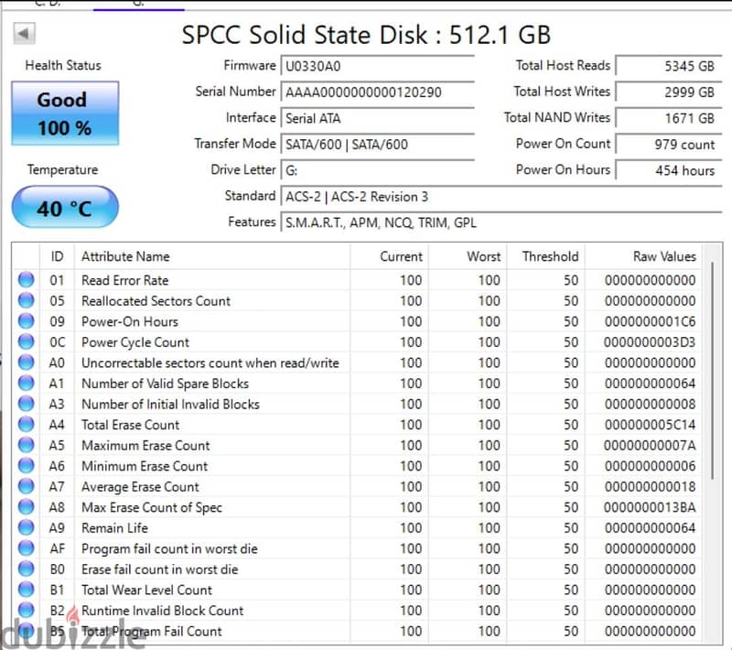Viewport: 732px width, 650px height.
Task: Click the Firmware field U0330A0
Action: pos(377,66)
